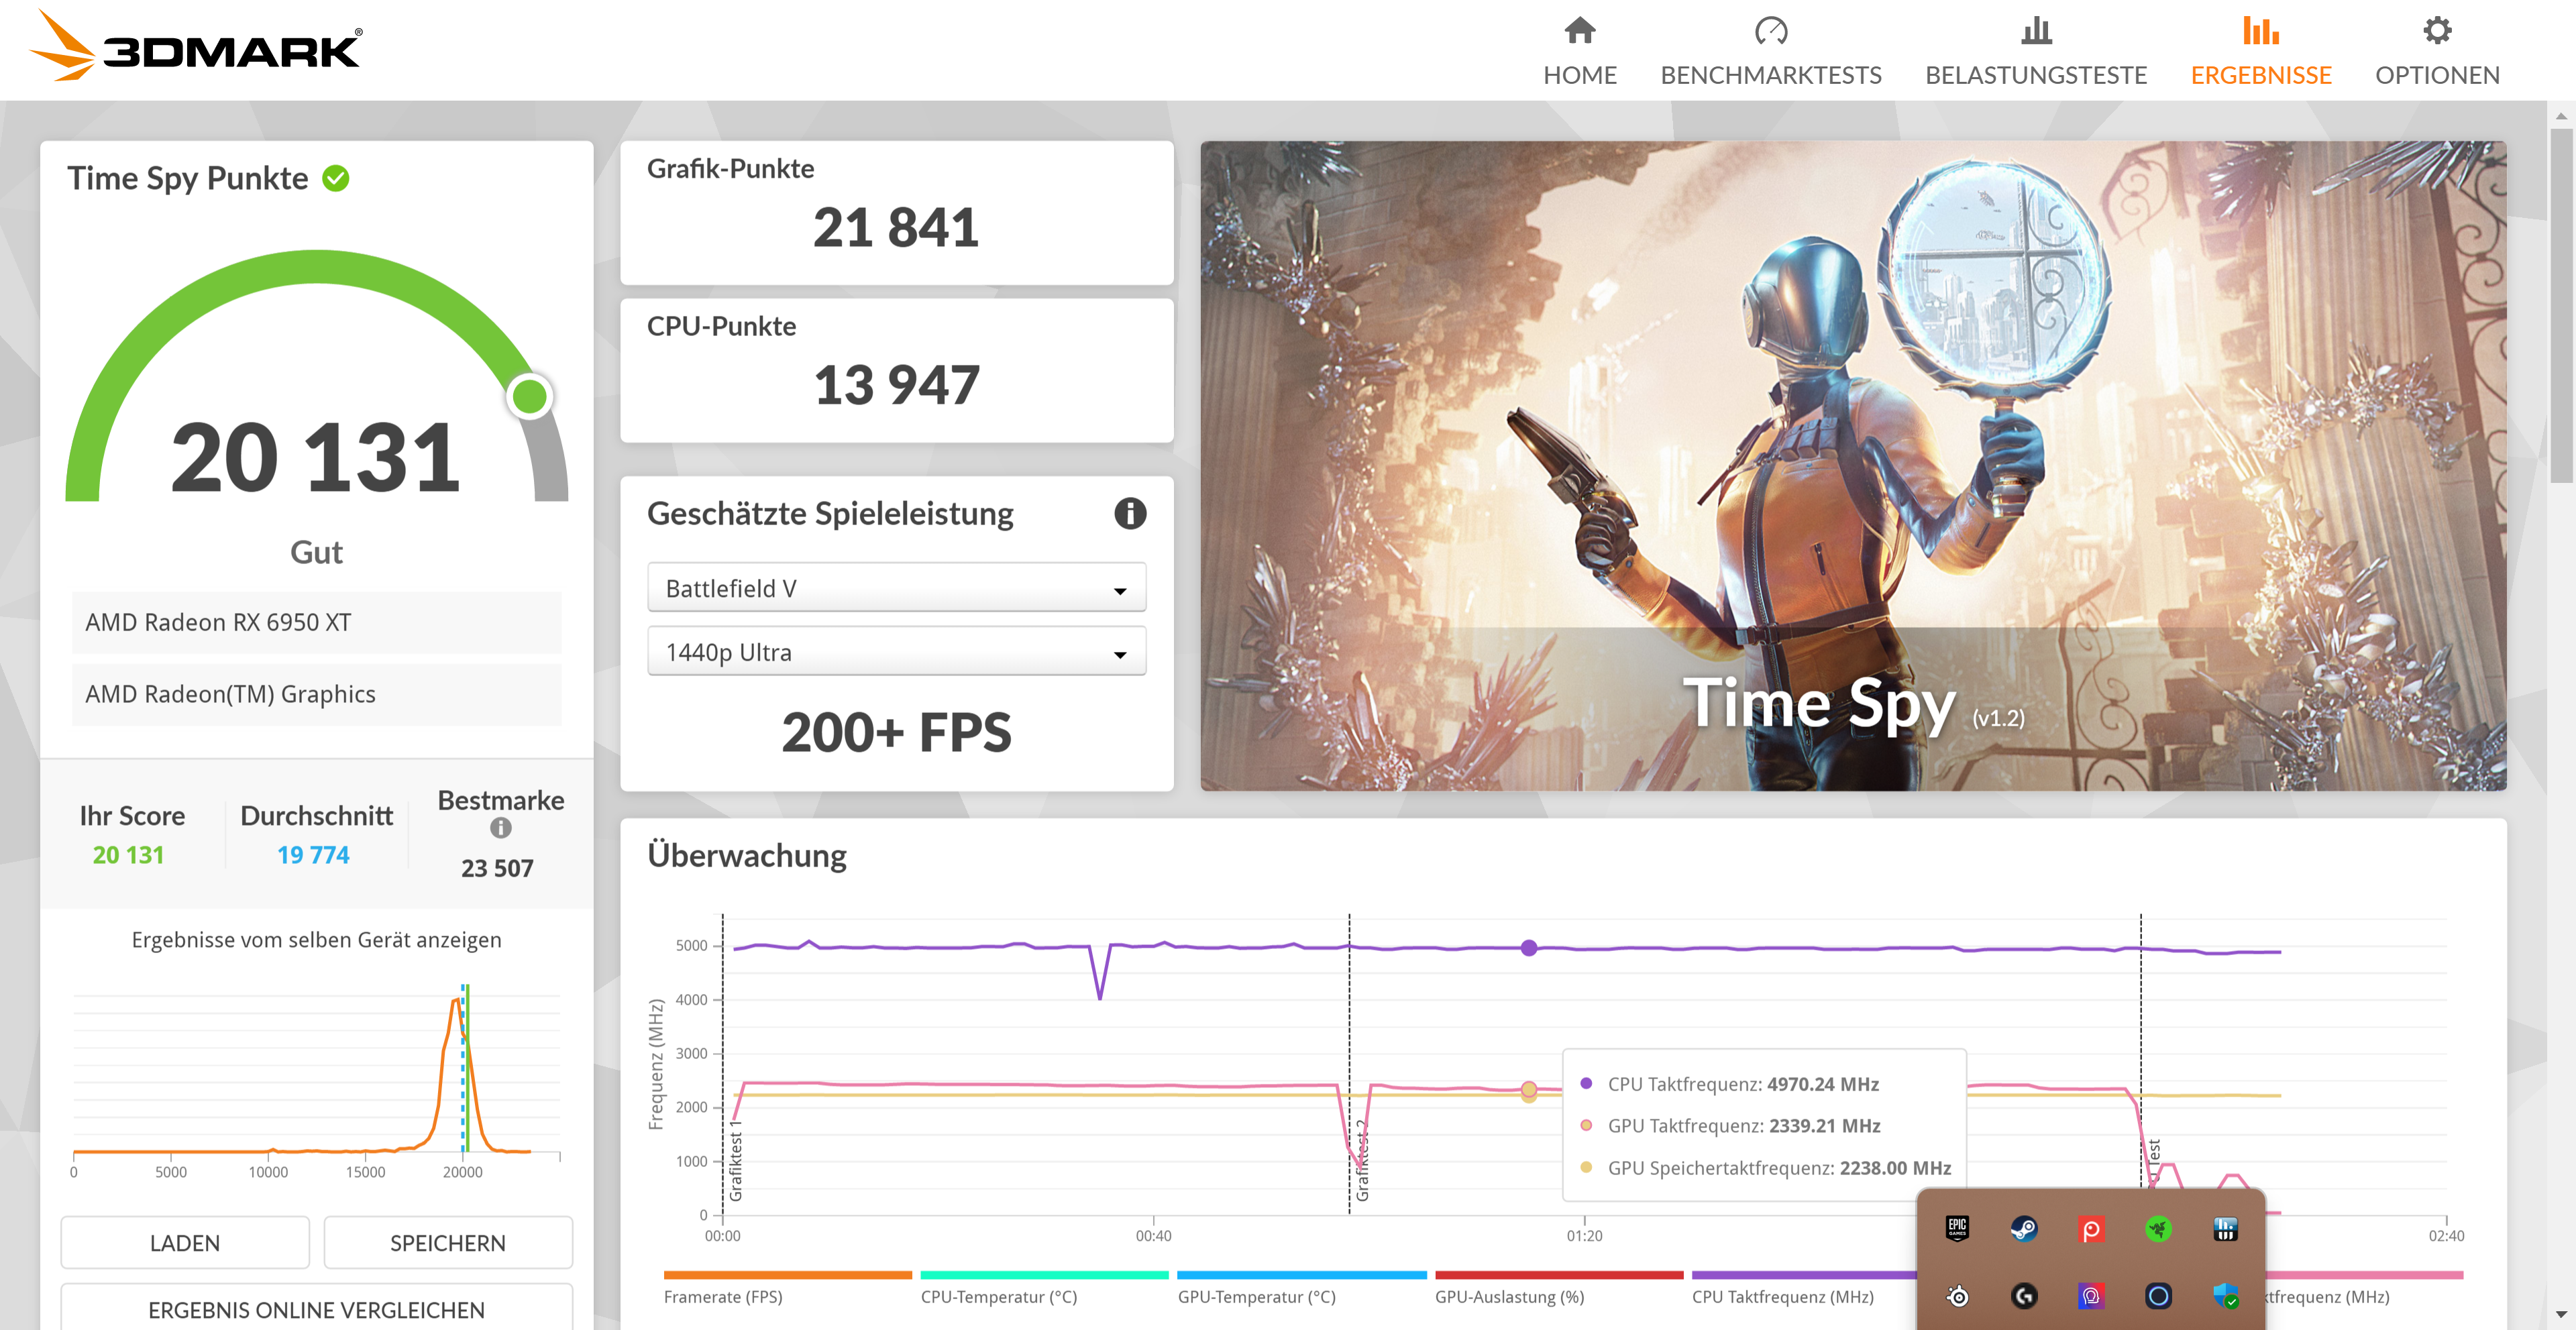Expand the 1440p Ultra resolution dropdown

[896, 652]
